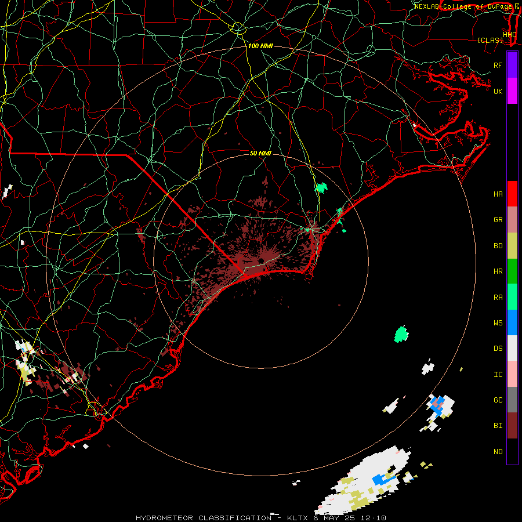Click the BD legend label
Image resolution: width=522 pixels, height=522 pixels.
click(498, 246)
